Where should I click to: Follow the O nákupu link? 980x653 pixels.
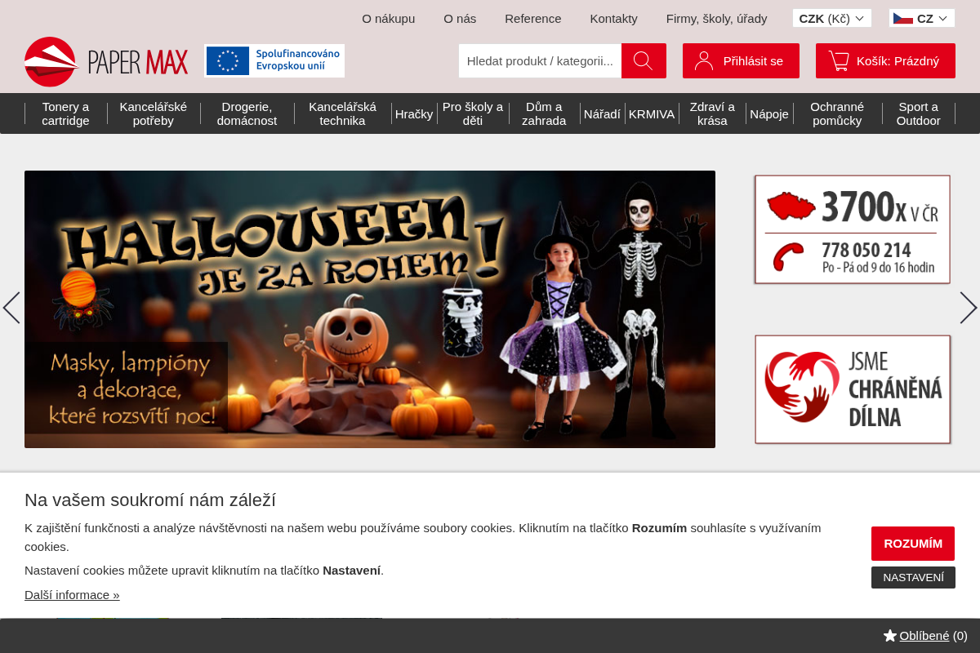[389, 18]
